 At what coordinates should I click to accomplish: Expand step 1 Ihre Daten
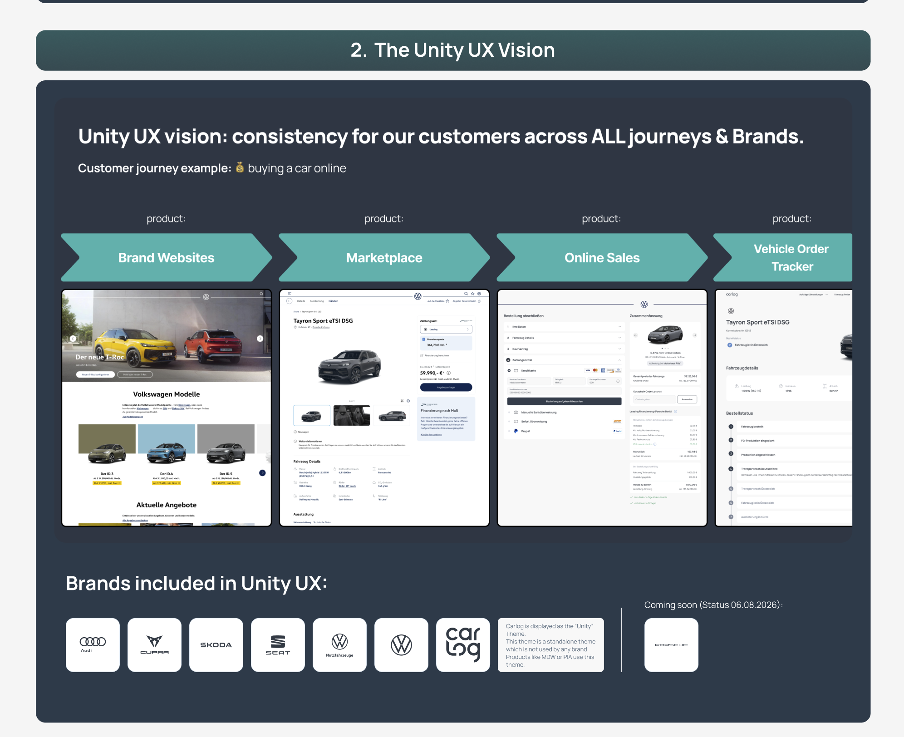pos(564,327)
